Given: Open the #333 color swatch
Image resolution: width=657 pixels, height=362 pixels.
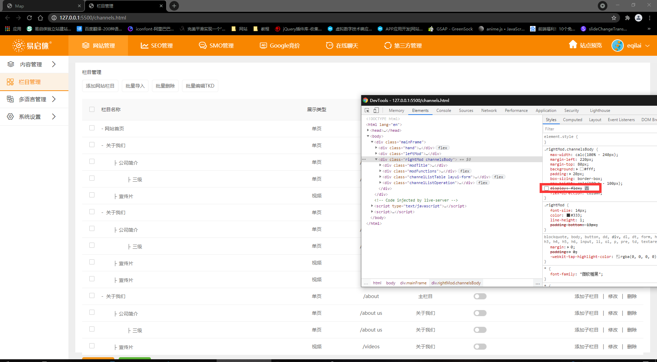Looking at the screenshot, I should [568, 215].
